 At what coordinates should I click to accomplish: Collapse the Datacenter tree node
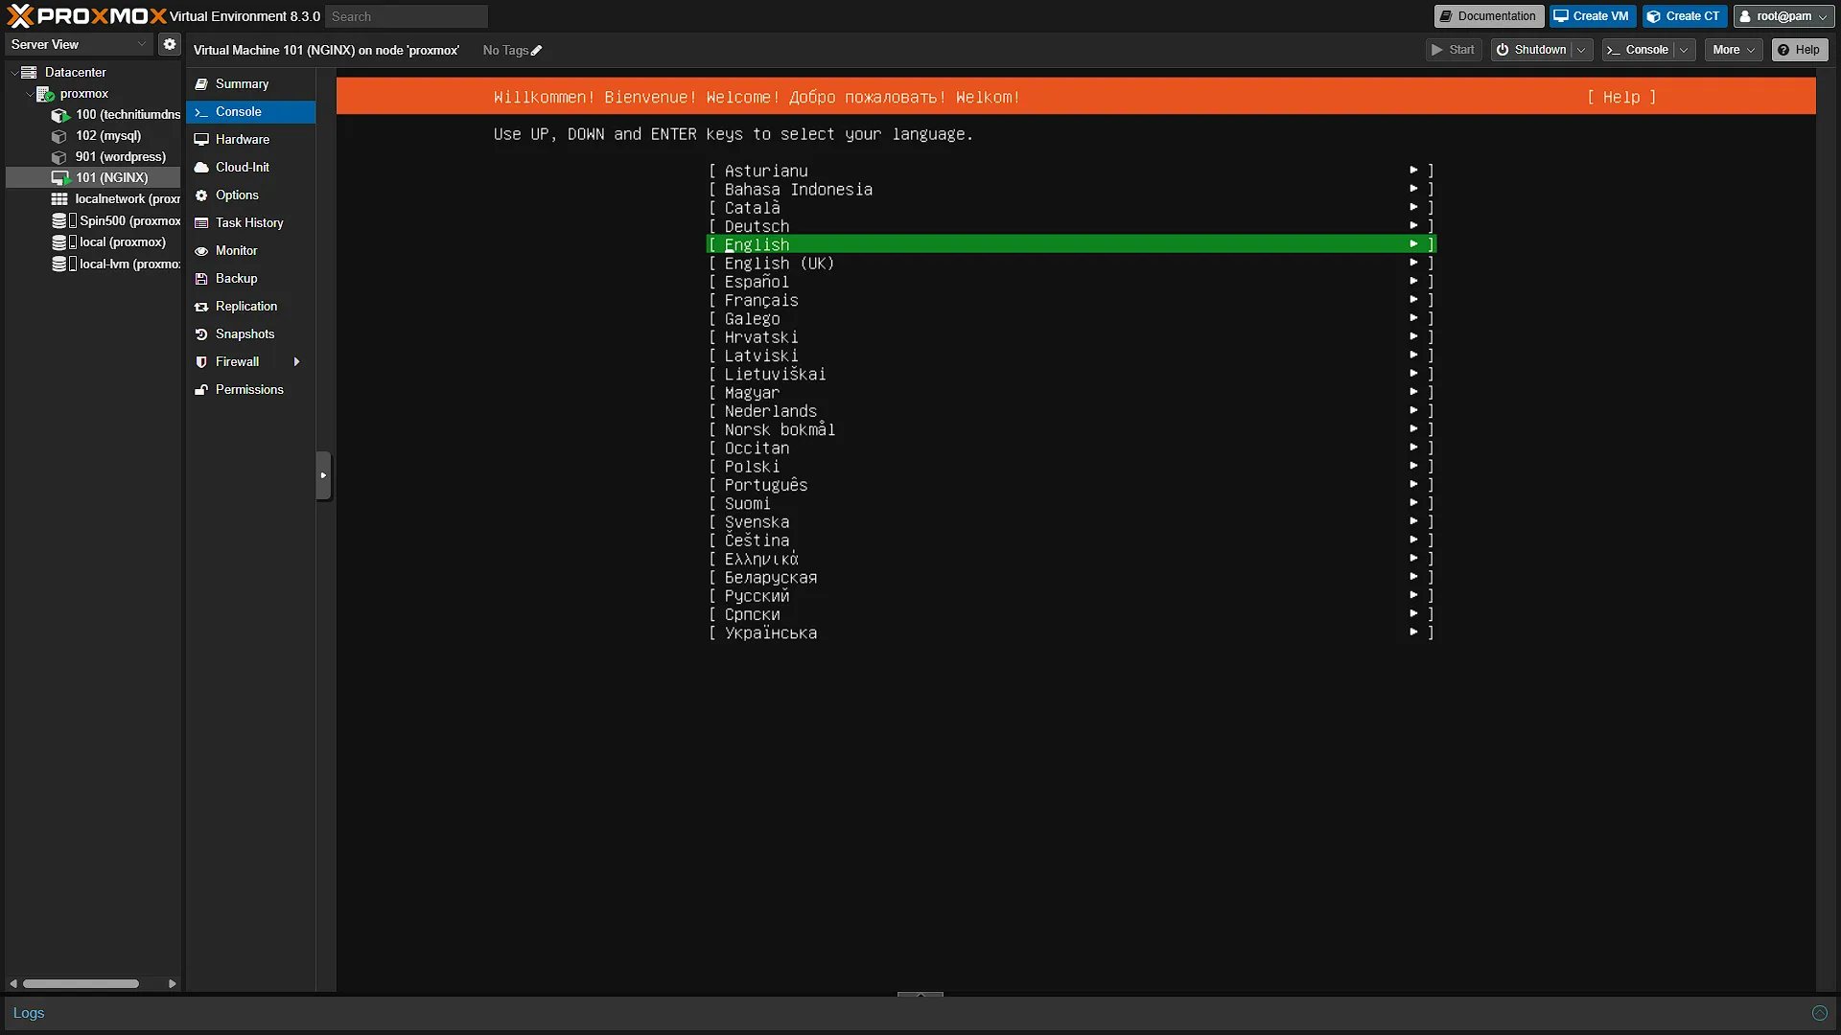pos(13,73)
